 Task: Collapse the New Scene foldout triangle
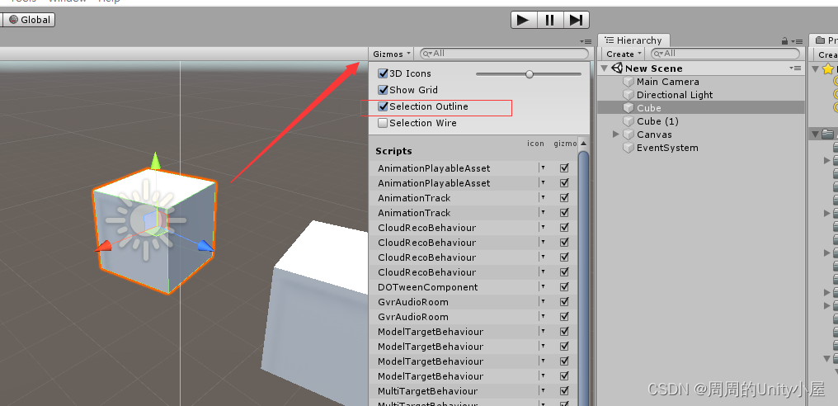(x=605, y=68)
